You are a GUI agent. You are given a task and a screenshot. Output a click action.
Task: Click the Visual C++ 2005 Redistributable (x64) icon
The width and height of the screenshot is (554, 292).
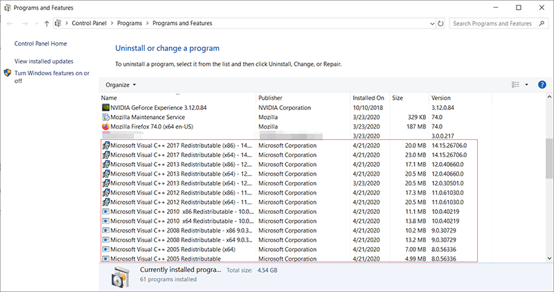[106, 249]
